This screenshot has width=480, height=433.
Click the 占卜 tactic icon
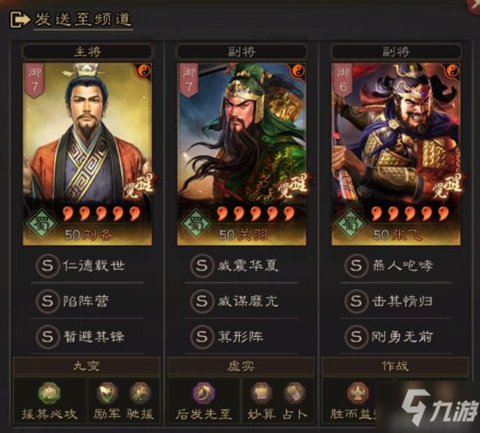(x=294, y=393)
